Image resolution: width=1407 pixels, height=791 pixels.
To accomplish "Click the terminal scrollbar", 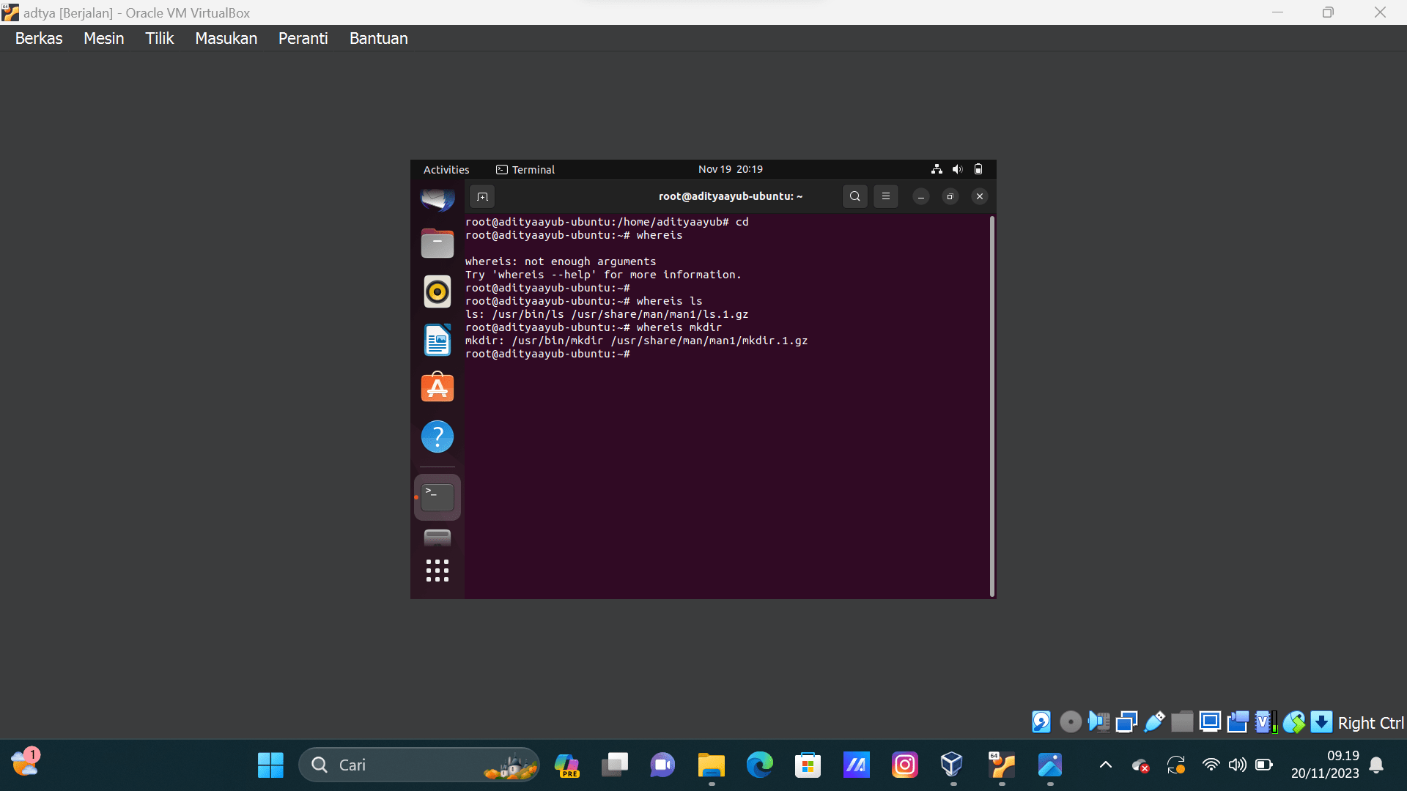I will pyautogui.click(x=992, y=406).
